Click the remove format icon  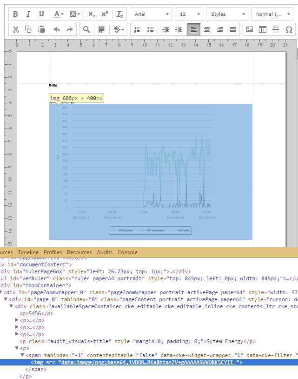[120, 14]
